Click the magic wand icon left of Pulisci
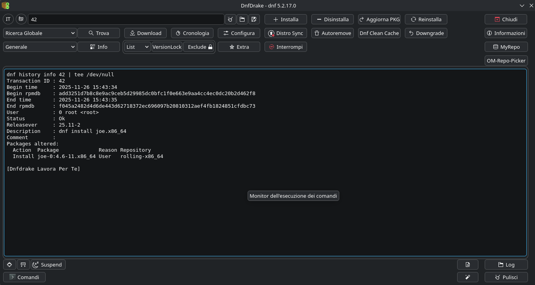This screenshot has height=285, width=535. 467,277
